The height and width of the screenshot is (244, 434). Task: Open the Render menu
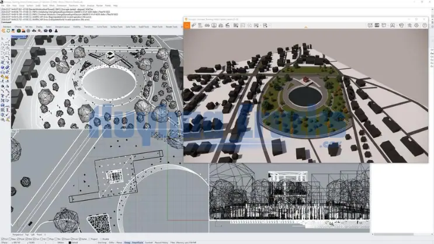coord(99,5)
